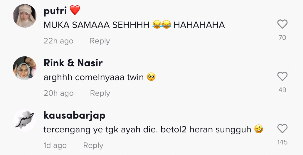The image size is (303, 155).
Task: Click the 49 like count
Action: click(x=282, y=90)
